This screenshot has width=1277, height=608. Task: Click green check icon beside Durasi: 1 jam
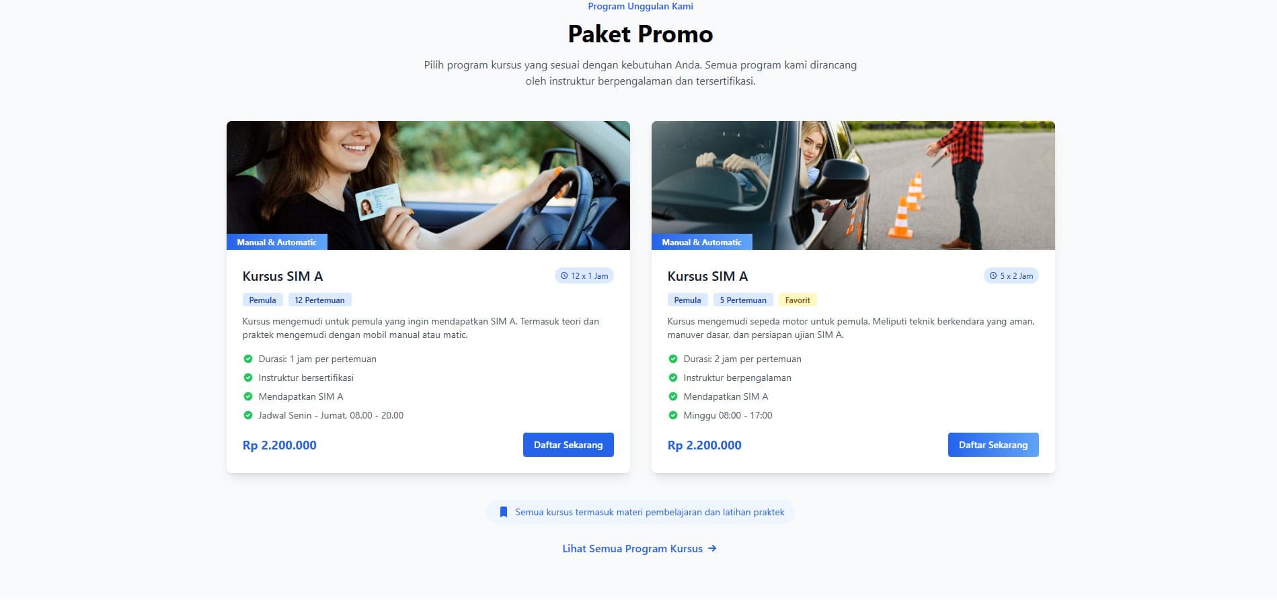[x=248, y=359]
